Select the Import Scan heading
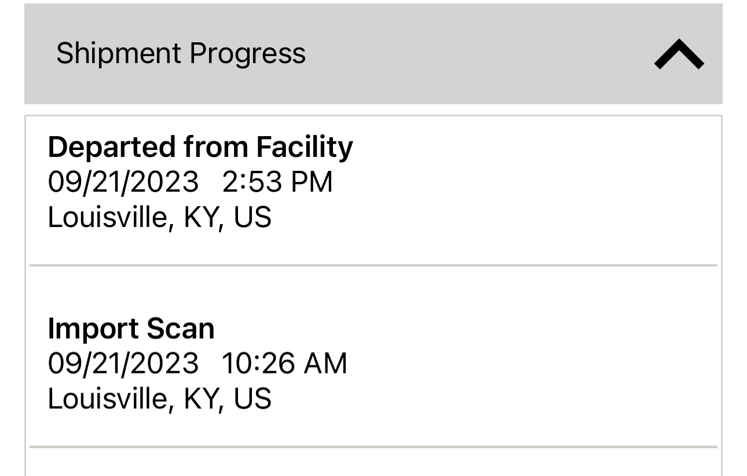Image resolution: width=747 pixels, height=476 pixels. pos(131,328)
